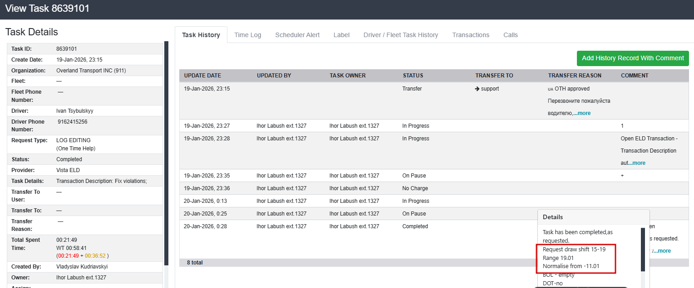Click the arrow icon beside support
The width and height of the screenshot is (694, 288).
(477, 89)
